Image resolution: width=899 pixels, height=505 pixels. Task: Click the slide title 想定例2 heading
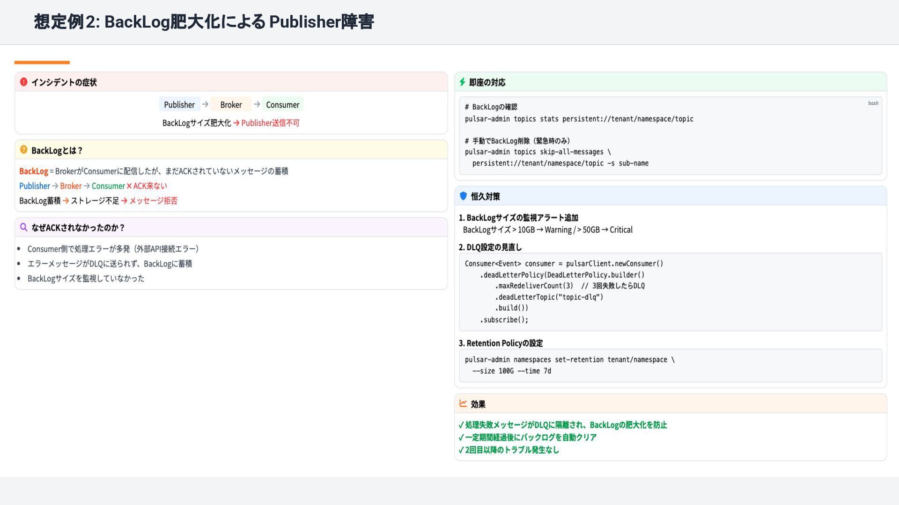tap(204, 22)
